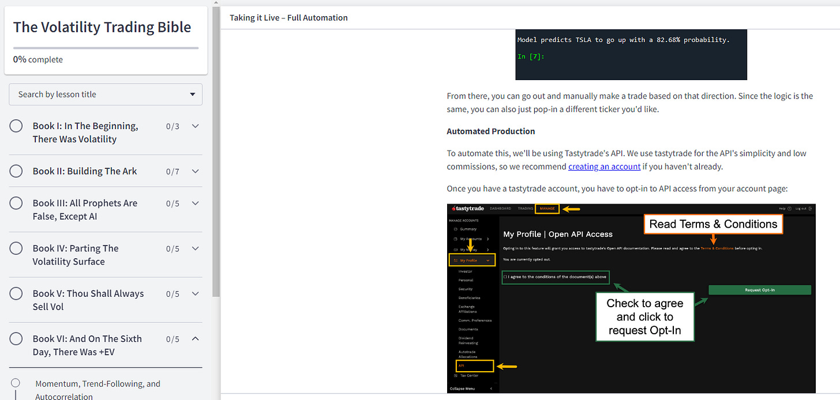The image size is (840, 400).
Task: Open the tastytrade API access screenshot image
Action: 631,298
